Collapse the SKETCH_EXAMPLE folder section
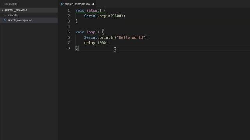250x140 pixels. (2, 10)
